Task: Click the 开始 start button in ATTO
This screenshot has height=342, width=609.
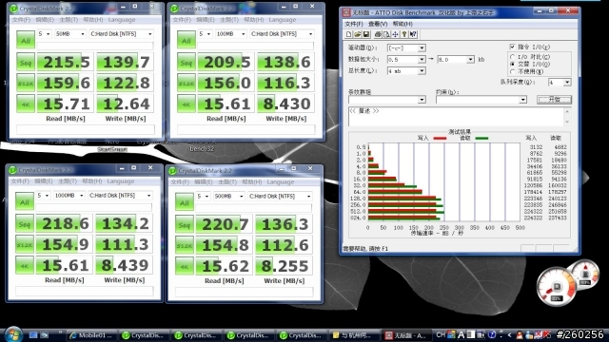Action: 554,100
